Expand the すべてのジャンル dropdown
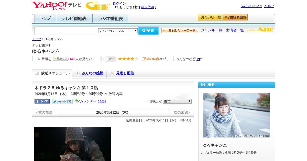 [x=118, y=31]
